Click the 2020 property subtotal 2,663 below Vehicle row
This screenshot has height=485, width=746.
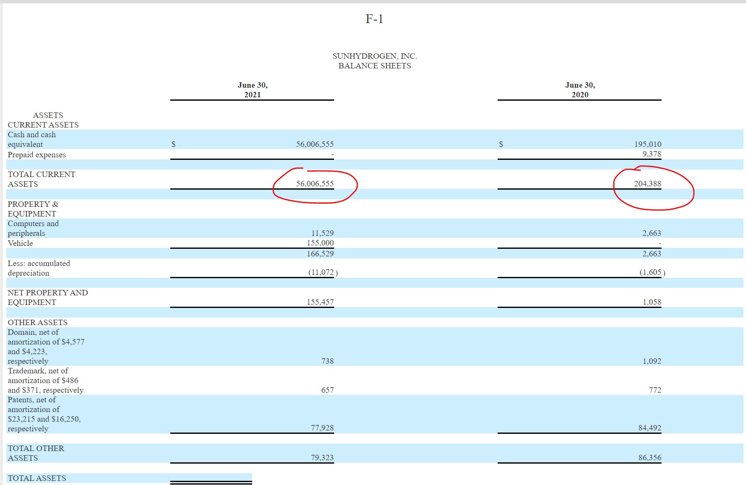[x=652, y=253]
